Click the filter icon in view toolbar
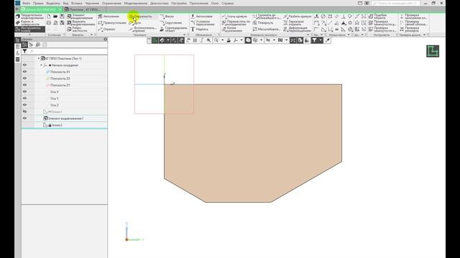Screen dimensions: 460x258 pos(314,40)
